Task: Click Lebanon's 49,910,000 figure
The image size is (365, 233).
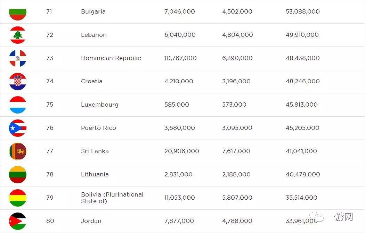Action: (302, 35)
